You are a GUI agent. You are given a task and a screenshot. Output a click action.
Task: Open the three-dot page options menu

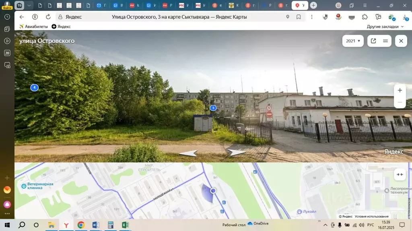click(x=312, y=17)
